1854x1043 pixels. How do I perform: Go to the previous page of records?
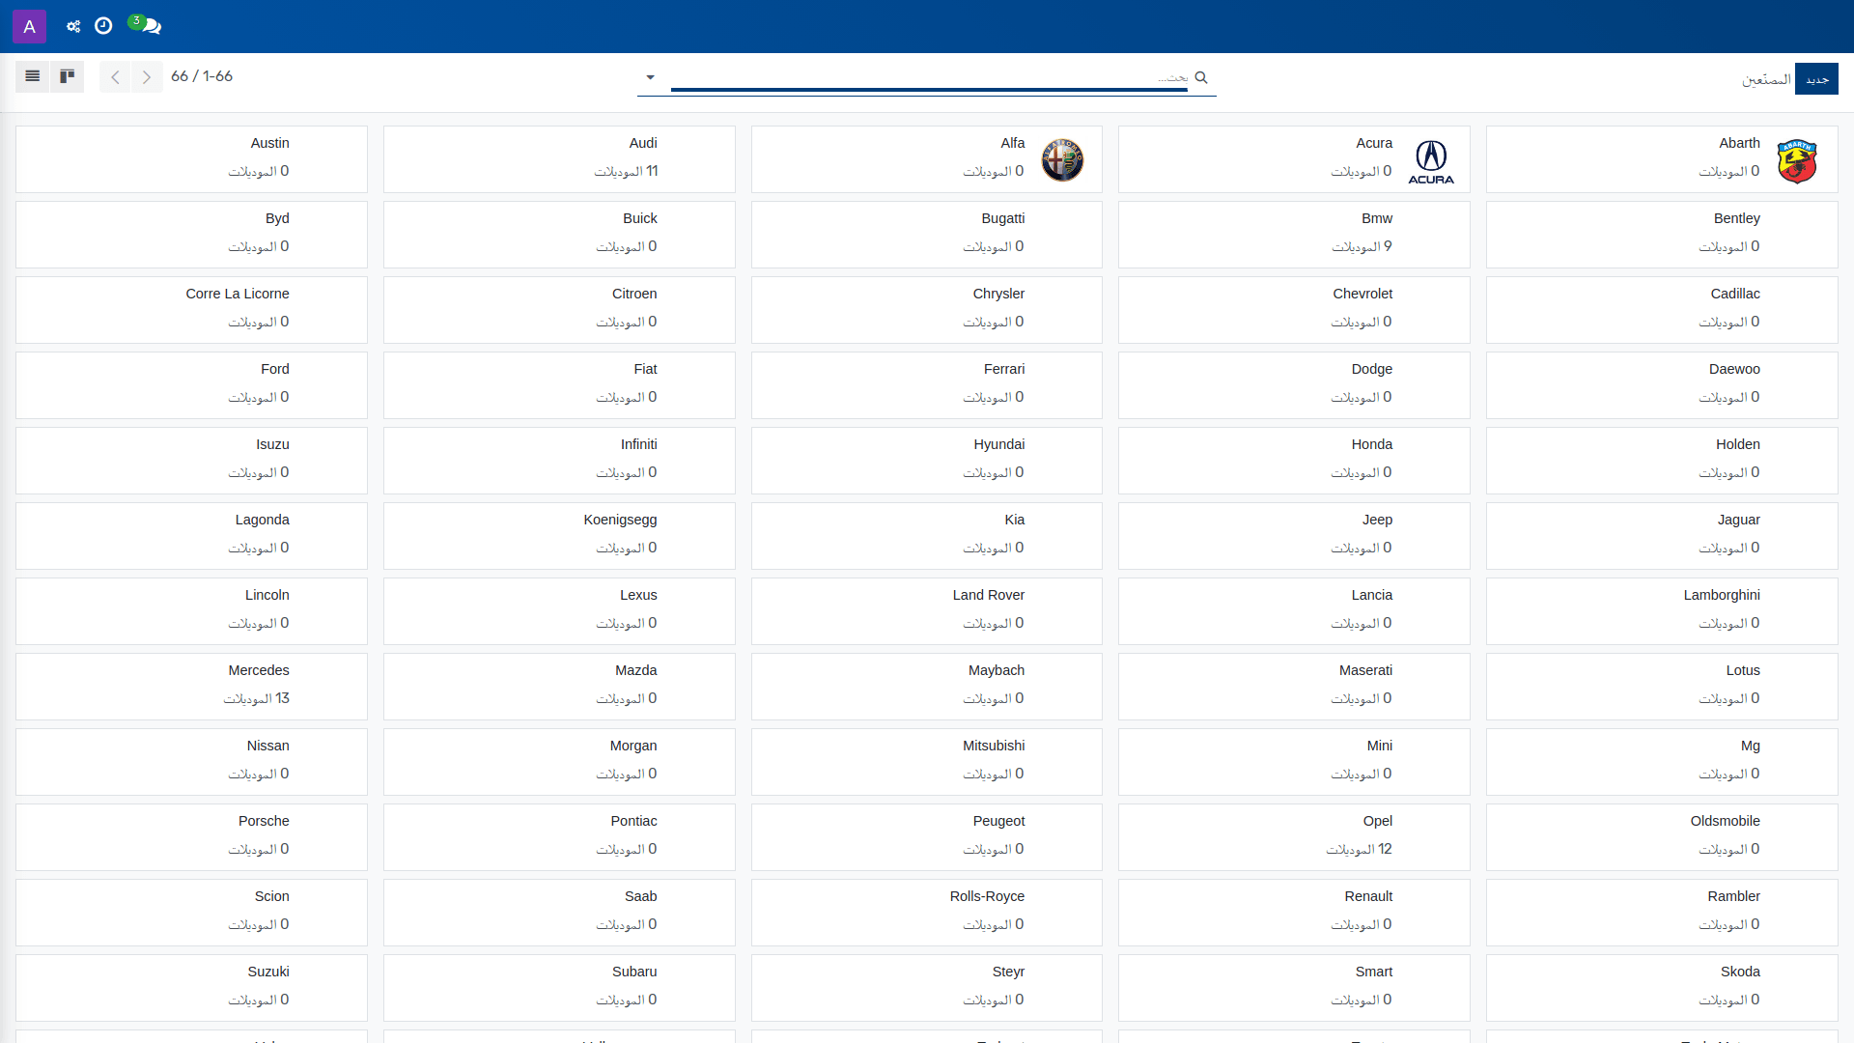(115, 76)
